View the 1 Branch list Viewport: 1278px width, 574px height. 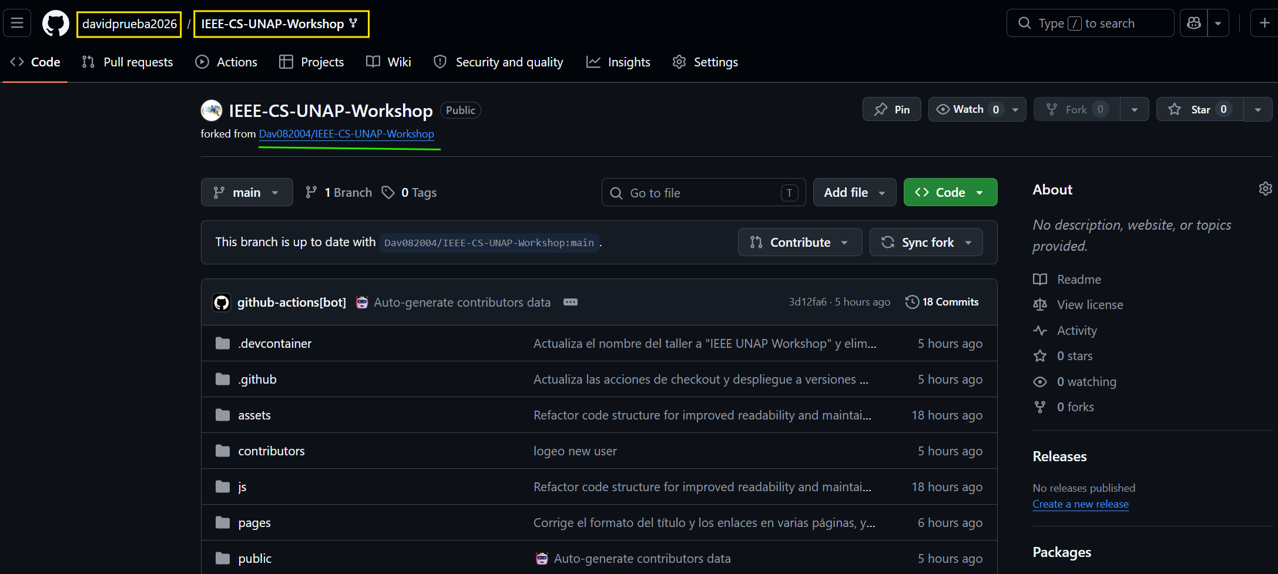point(339,193)
